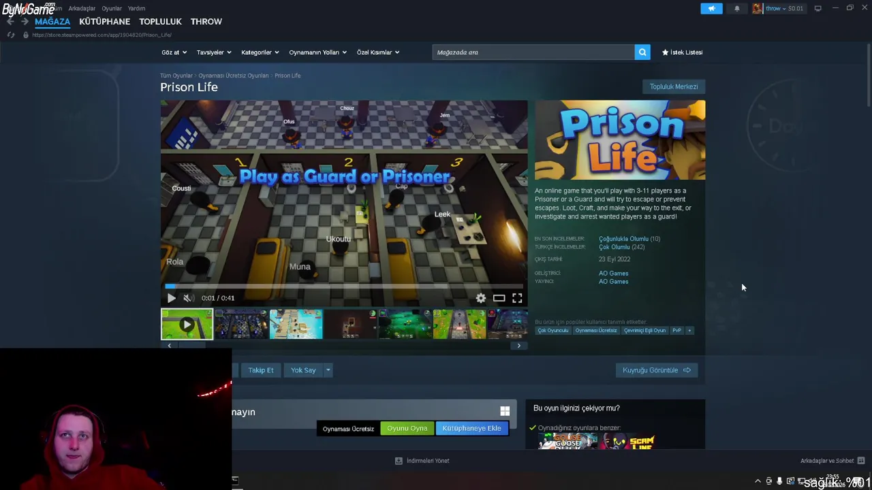Screen dimensions: 872x490
Task: Unmute the trailer audio
Action: (x=188, y=298)
